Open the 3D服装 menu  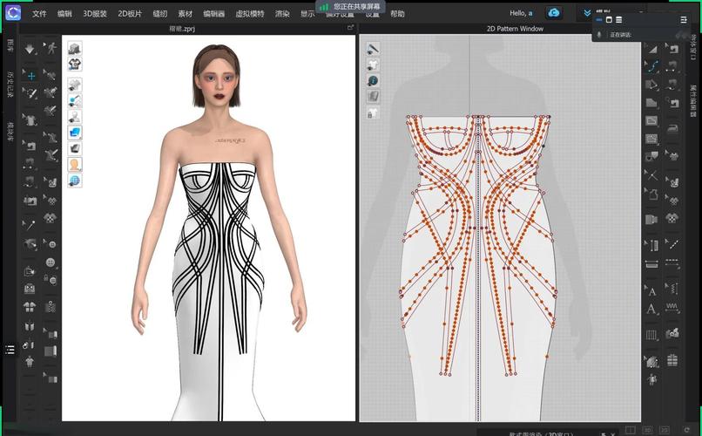95,14
